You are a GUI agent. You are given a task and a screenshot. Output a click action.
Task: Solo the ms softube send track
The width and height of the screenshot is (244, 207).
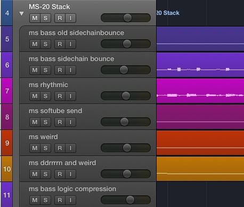(46, 122)
